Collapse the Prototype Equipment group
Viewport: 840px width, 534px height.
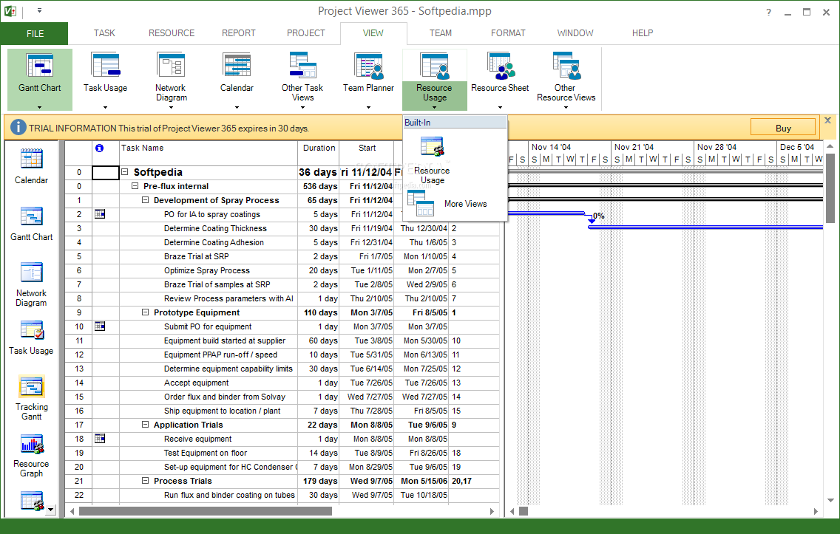pos(145,312)
